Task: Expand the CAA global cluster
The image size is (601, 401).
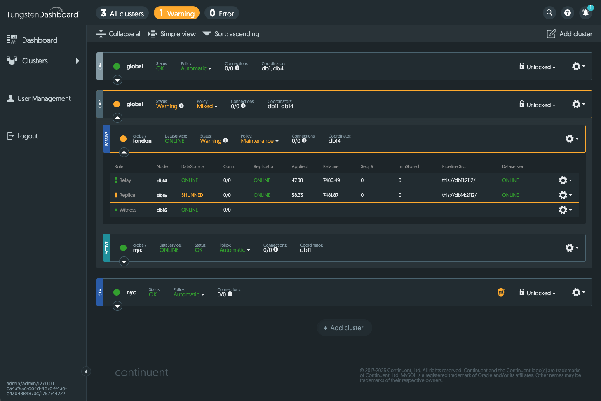Action: [x=117, y=80]
